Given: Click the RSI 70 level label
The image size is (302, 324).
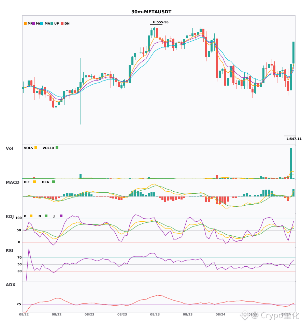Looking at the screenshot, I should (19, 257).
